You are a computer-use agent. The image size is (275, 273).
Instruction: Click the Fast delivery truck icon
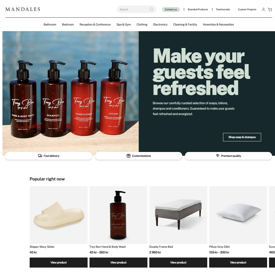[x=40, y=156]
